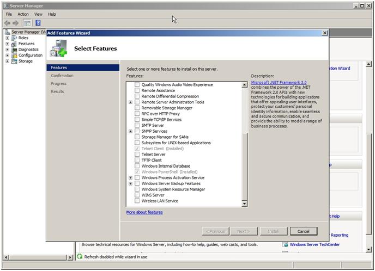Click the Show/Hide console tree toolbar icon
Screen dimensions: 375x271
pos(27,23)
